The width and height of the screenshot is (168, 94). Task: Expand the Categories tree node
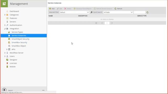(5, 15)
